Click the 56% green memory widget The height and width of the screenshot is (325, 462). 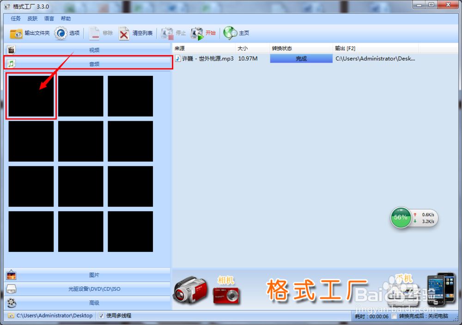(x=401, y=218)
